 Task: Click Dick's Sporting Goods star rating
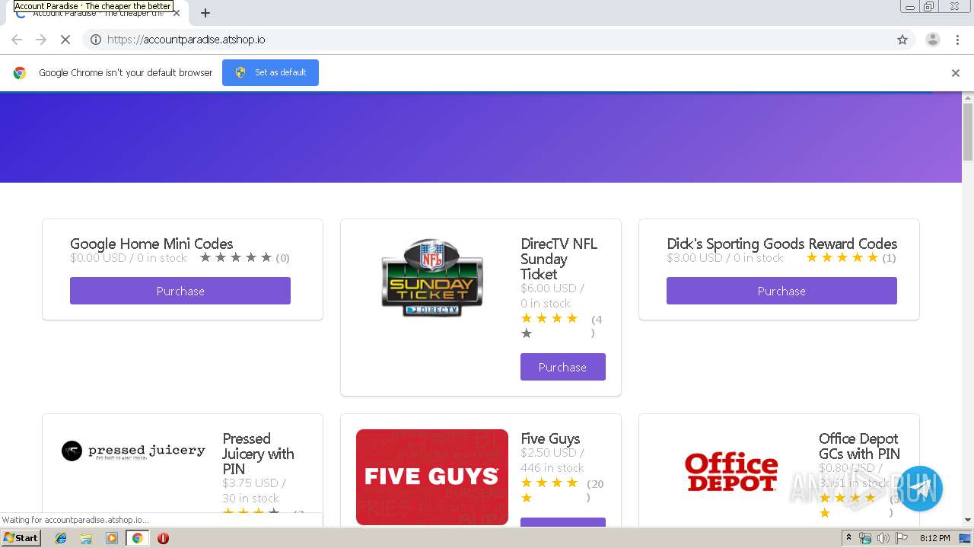click(x=842, y=258)
